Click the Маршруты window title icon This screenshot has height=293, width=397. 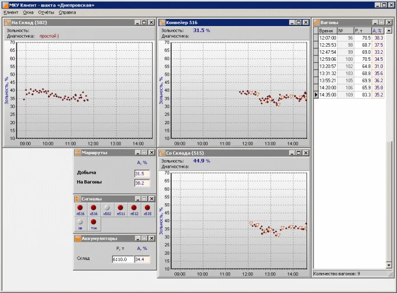[78, 152]
